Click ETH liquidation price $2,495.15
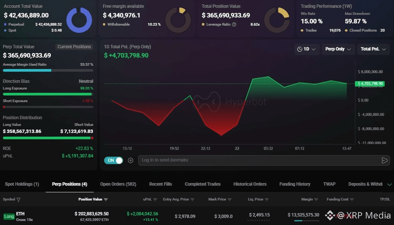 259,215
